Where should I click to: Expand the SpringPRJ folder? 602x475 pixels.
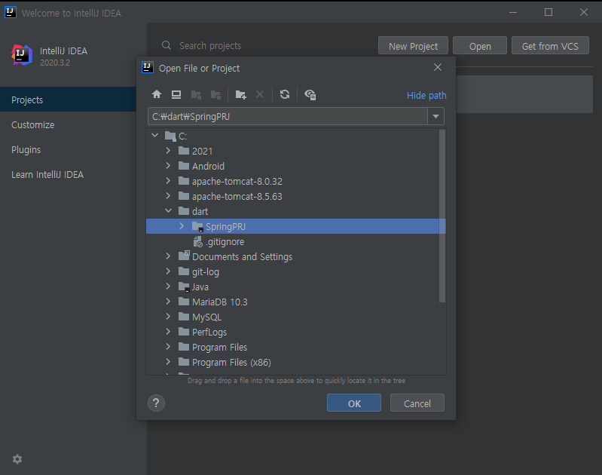pyautogui.click(x=182, y=226)
